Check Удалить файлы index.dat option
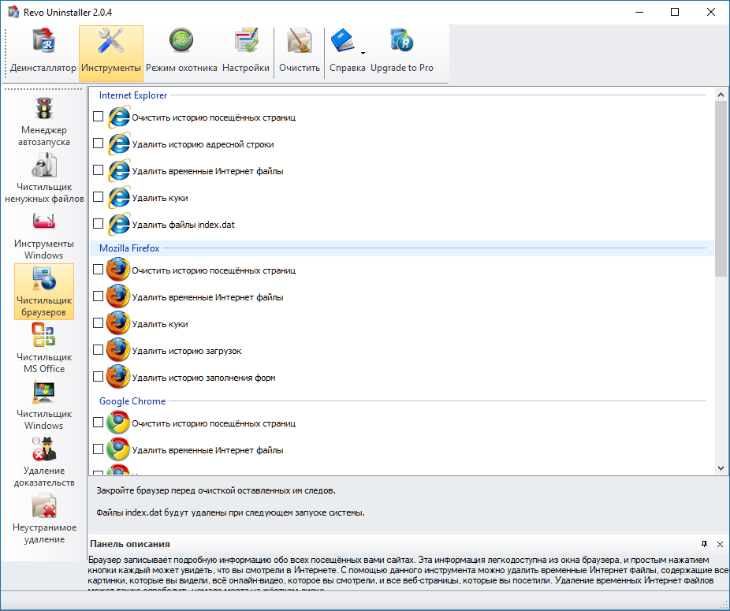Viewport: 730px width, 611px height. (x=98, y=224)
